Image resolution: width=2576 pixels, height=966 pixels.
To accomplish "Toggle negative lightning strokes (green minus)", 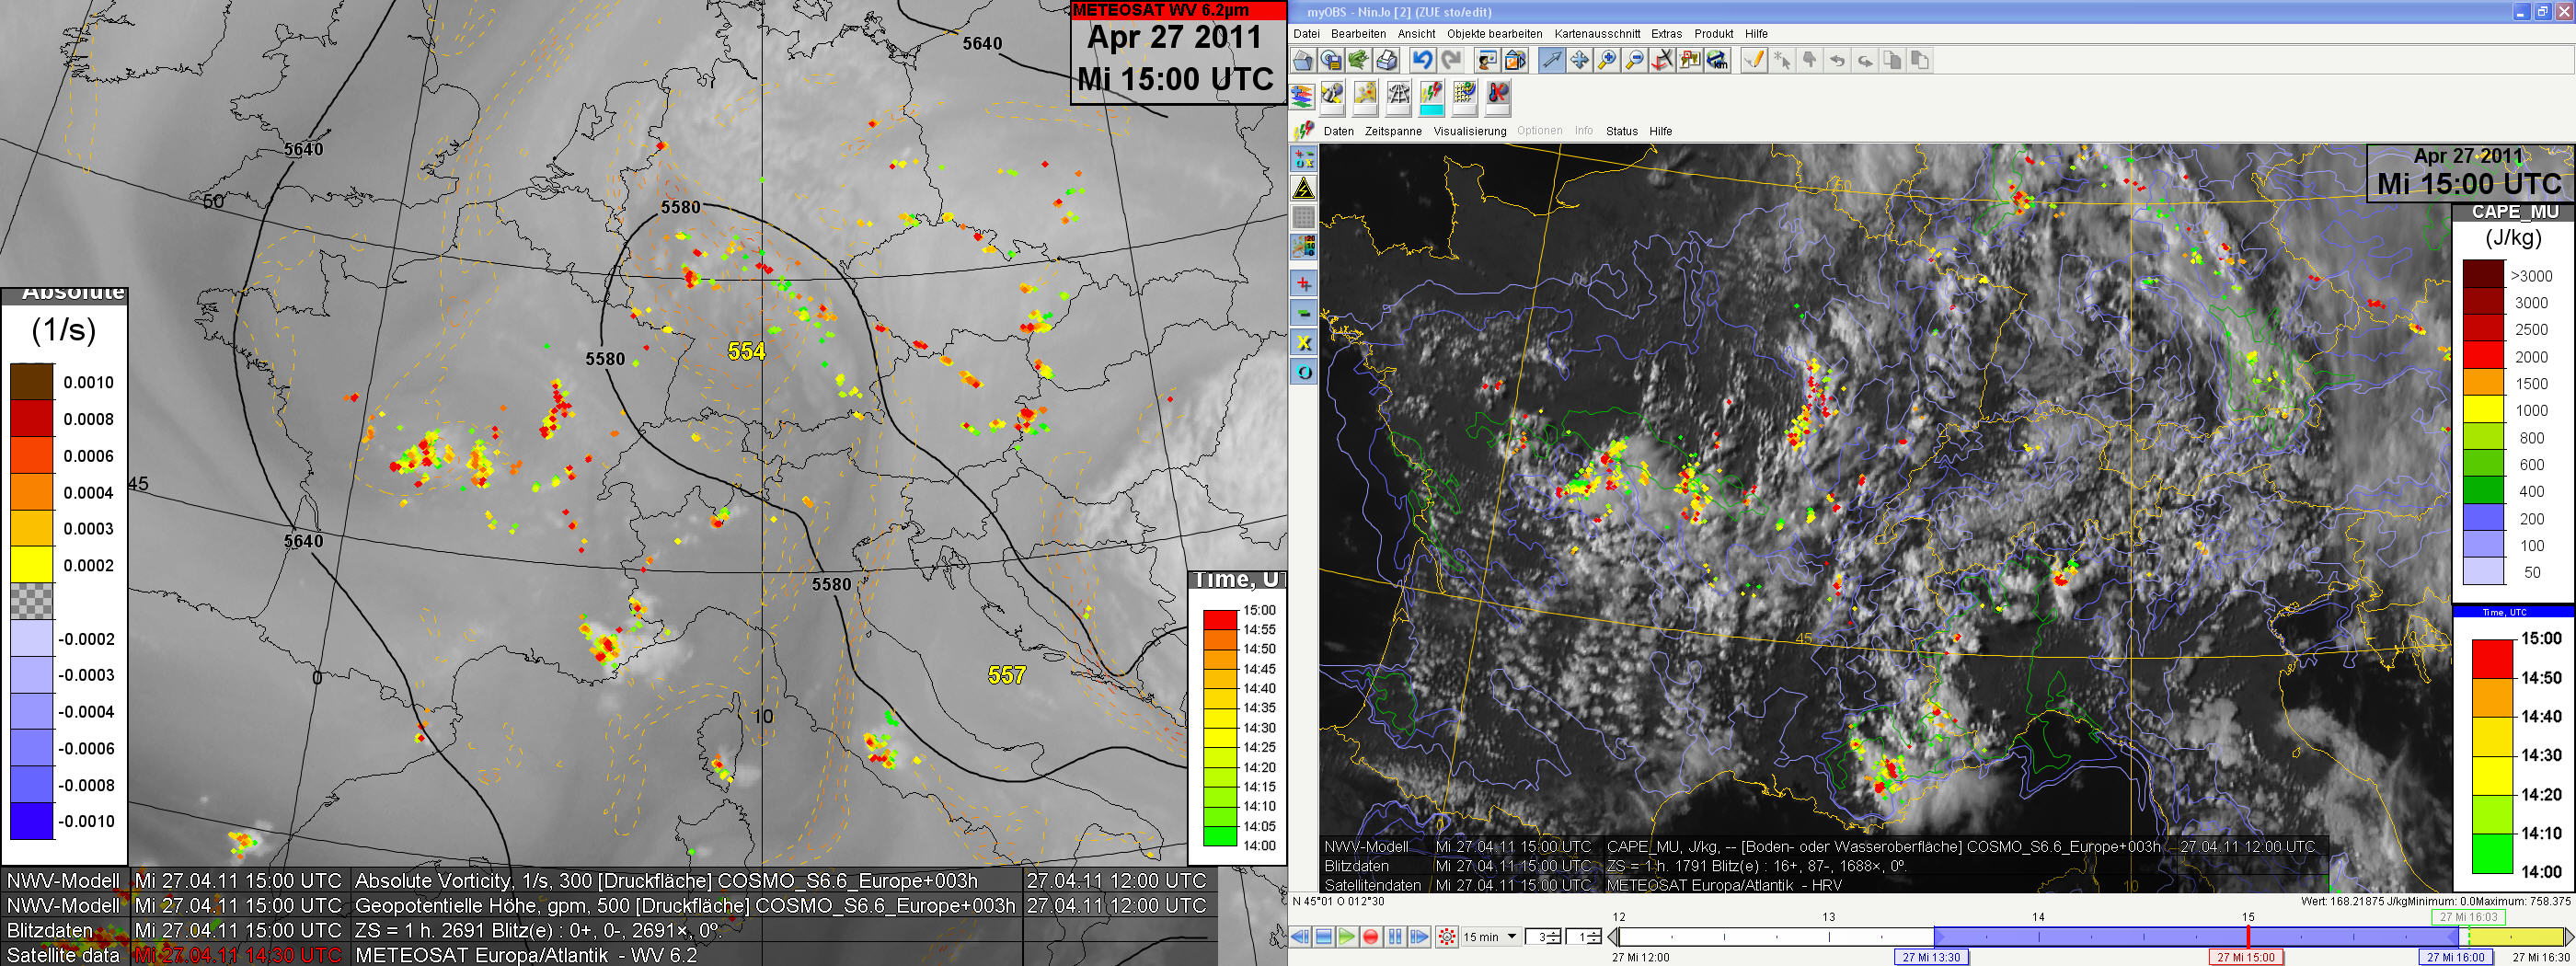I will [x=1303, y=313].
